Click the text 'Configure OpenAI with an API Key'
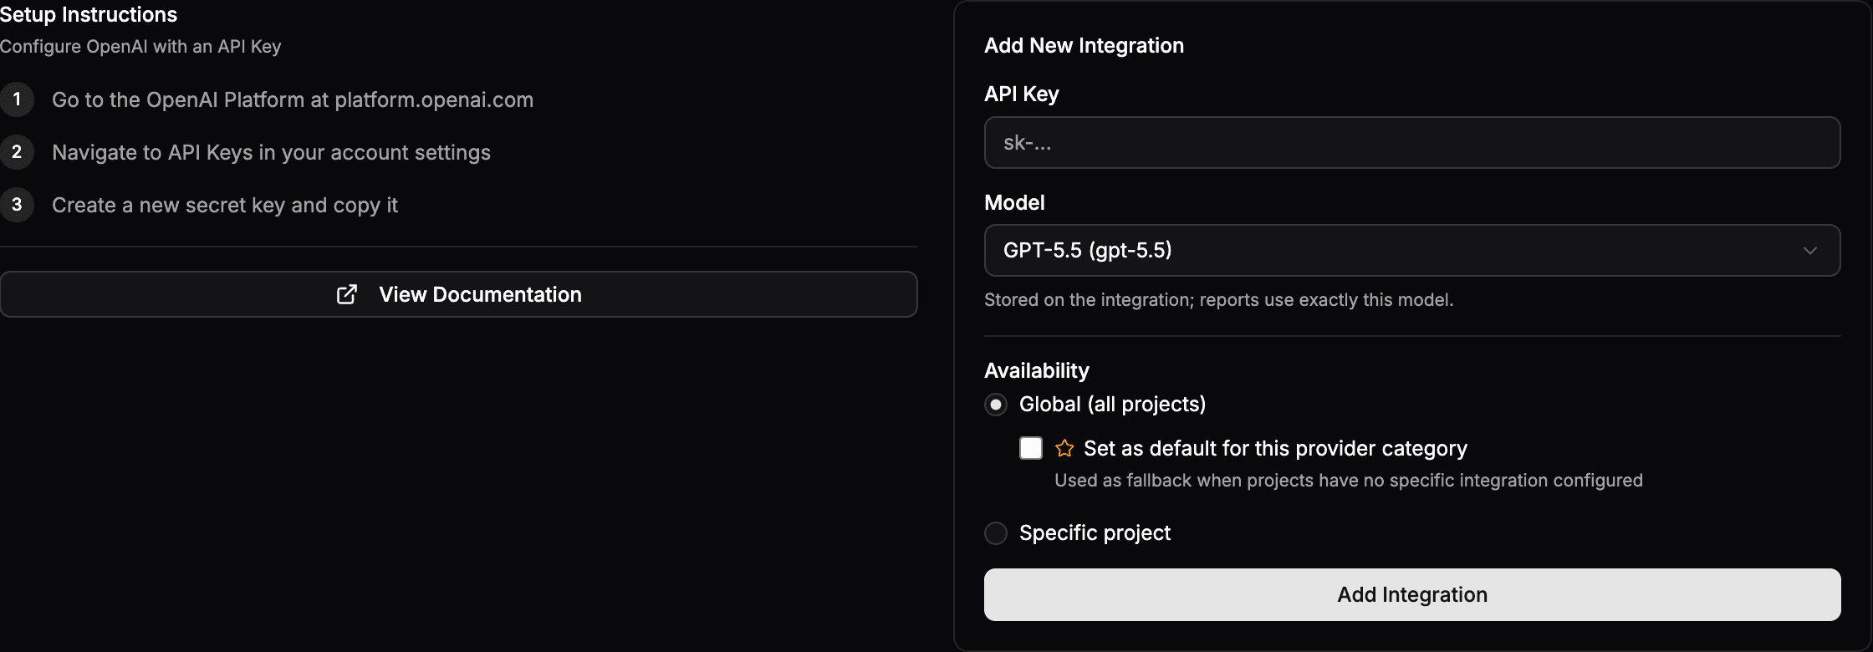 tap(140, 47)
